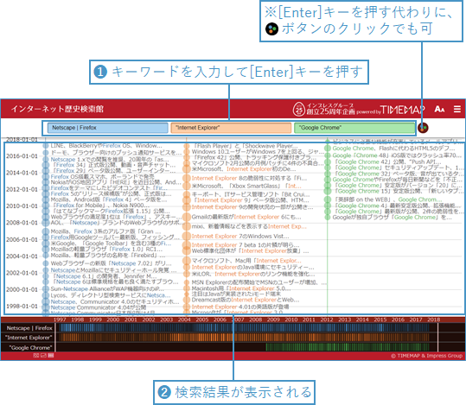Click the "Google Chrome" track label in bottom timeline
This screenshot has height=405, width=466.
point(30,348)
